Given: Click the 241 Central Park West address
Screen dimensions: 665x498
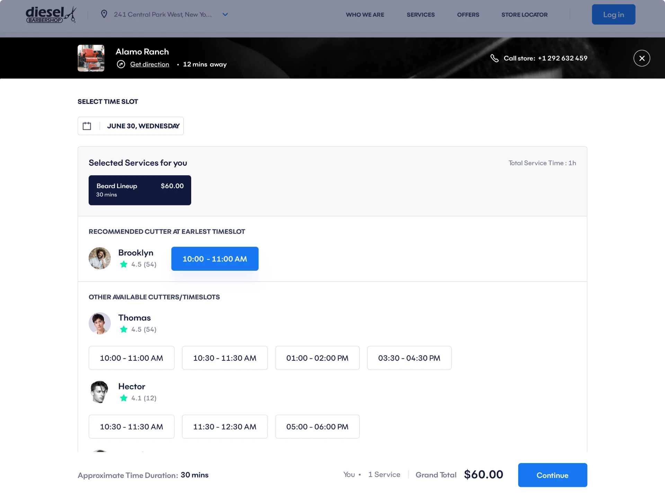Looking at the screenshot, I should 163,15.
